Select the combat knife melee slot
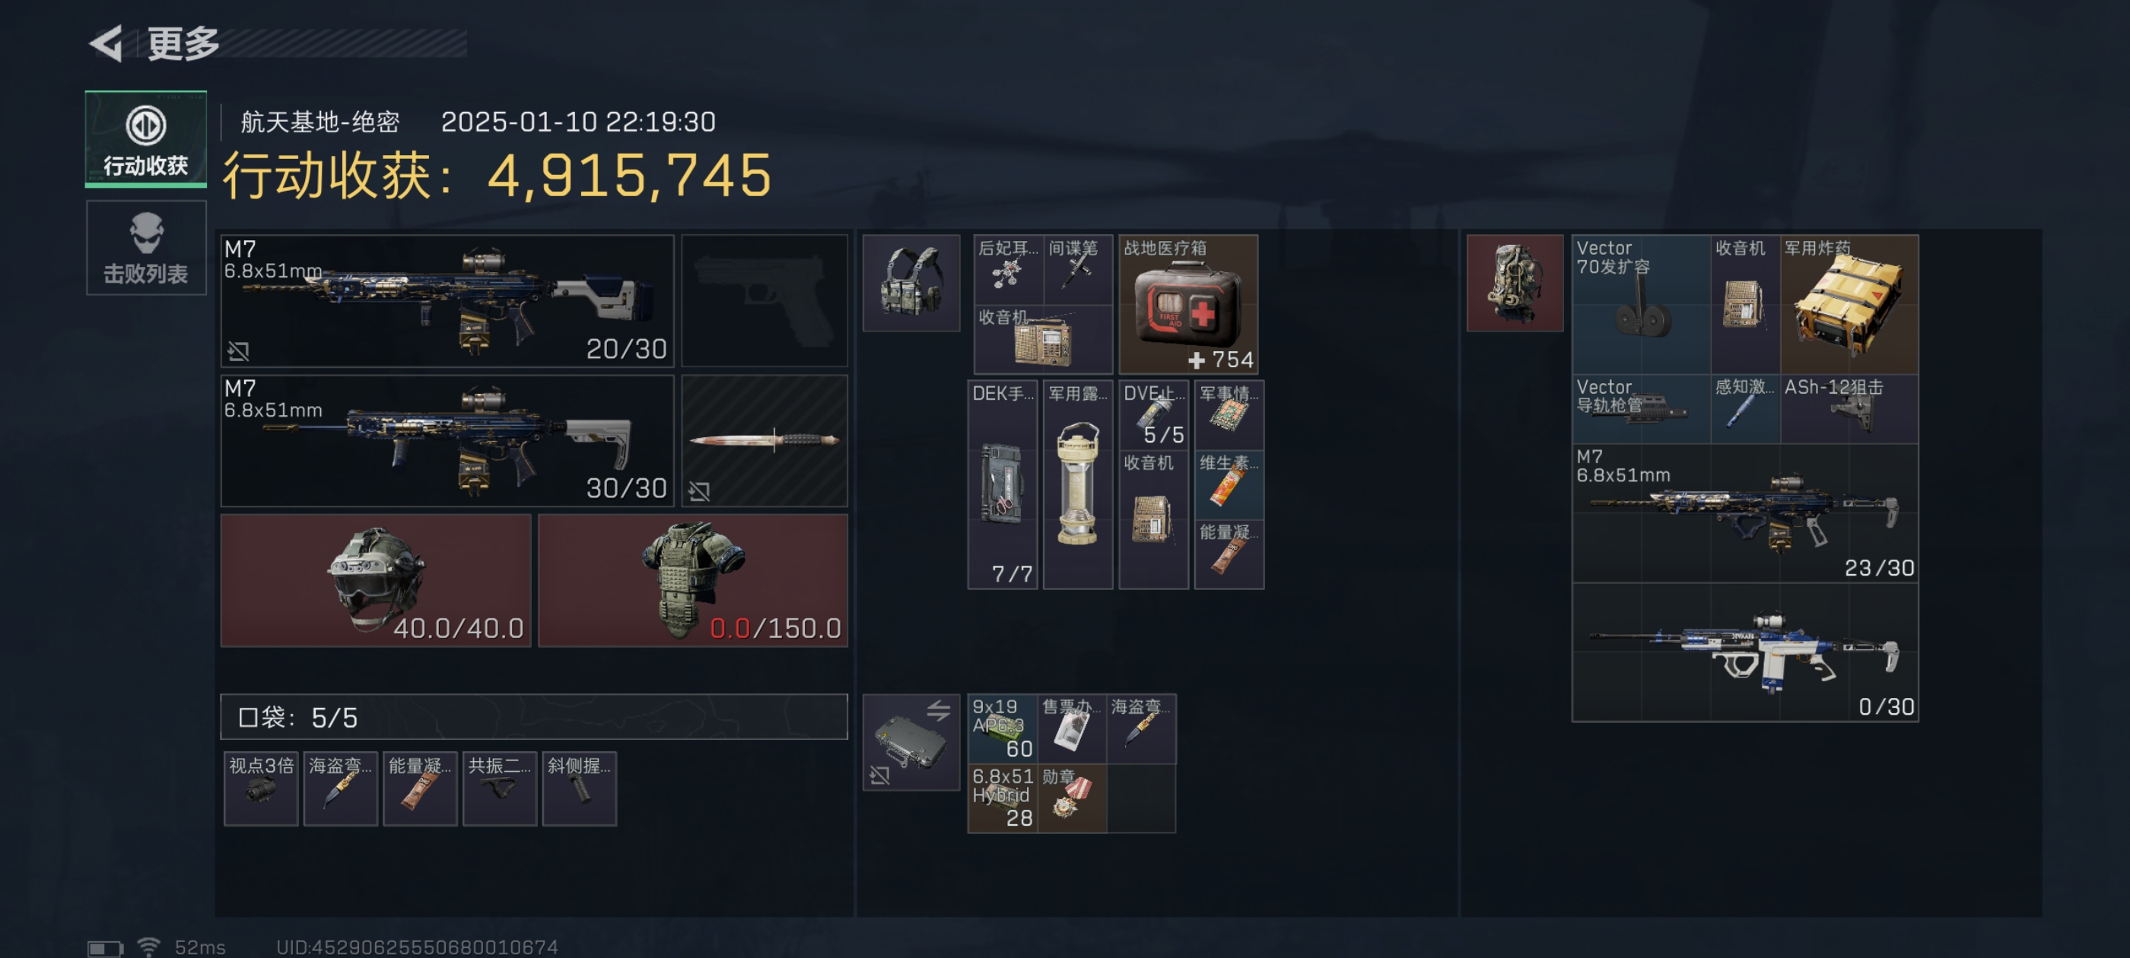This screenshot has width=2130, height=958. [765, 440]
